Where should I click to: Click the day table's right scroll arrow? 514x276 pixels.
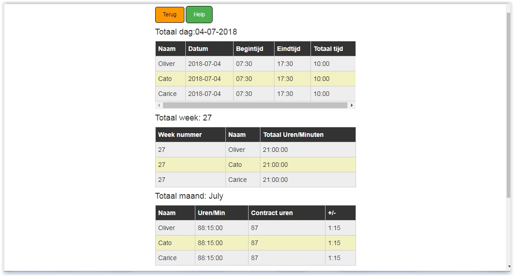pos(351,105)
